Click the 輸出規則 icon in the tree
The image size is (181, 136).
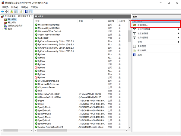coord(6,23)
